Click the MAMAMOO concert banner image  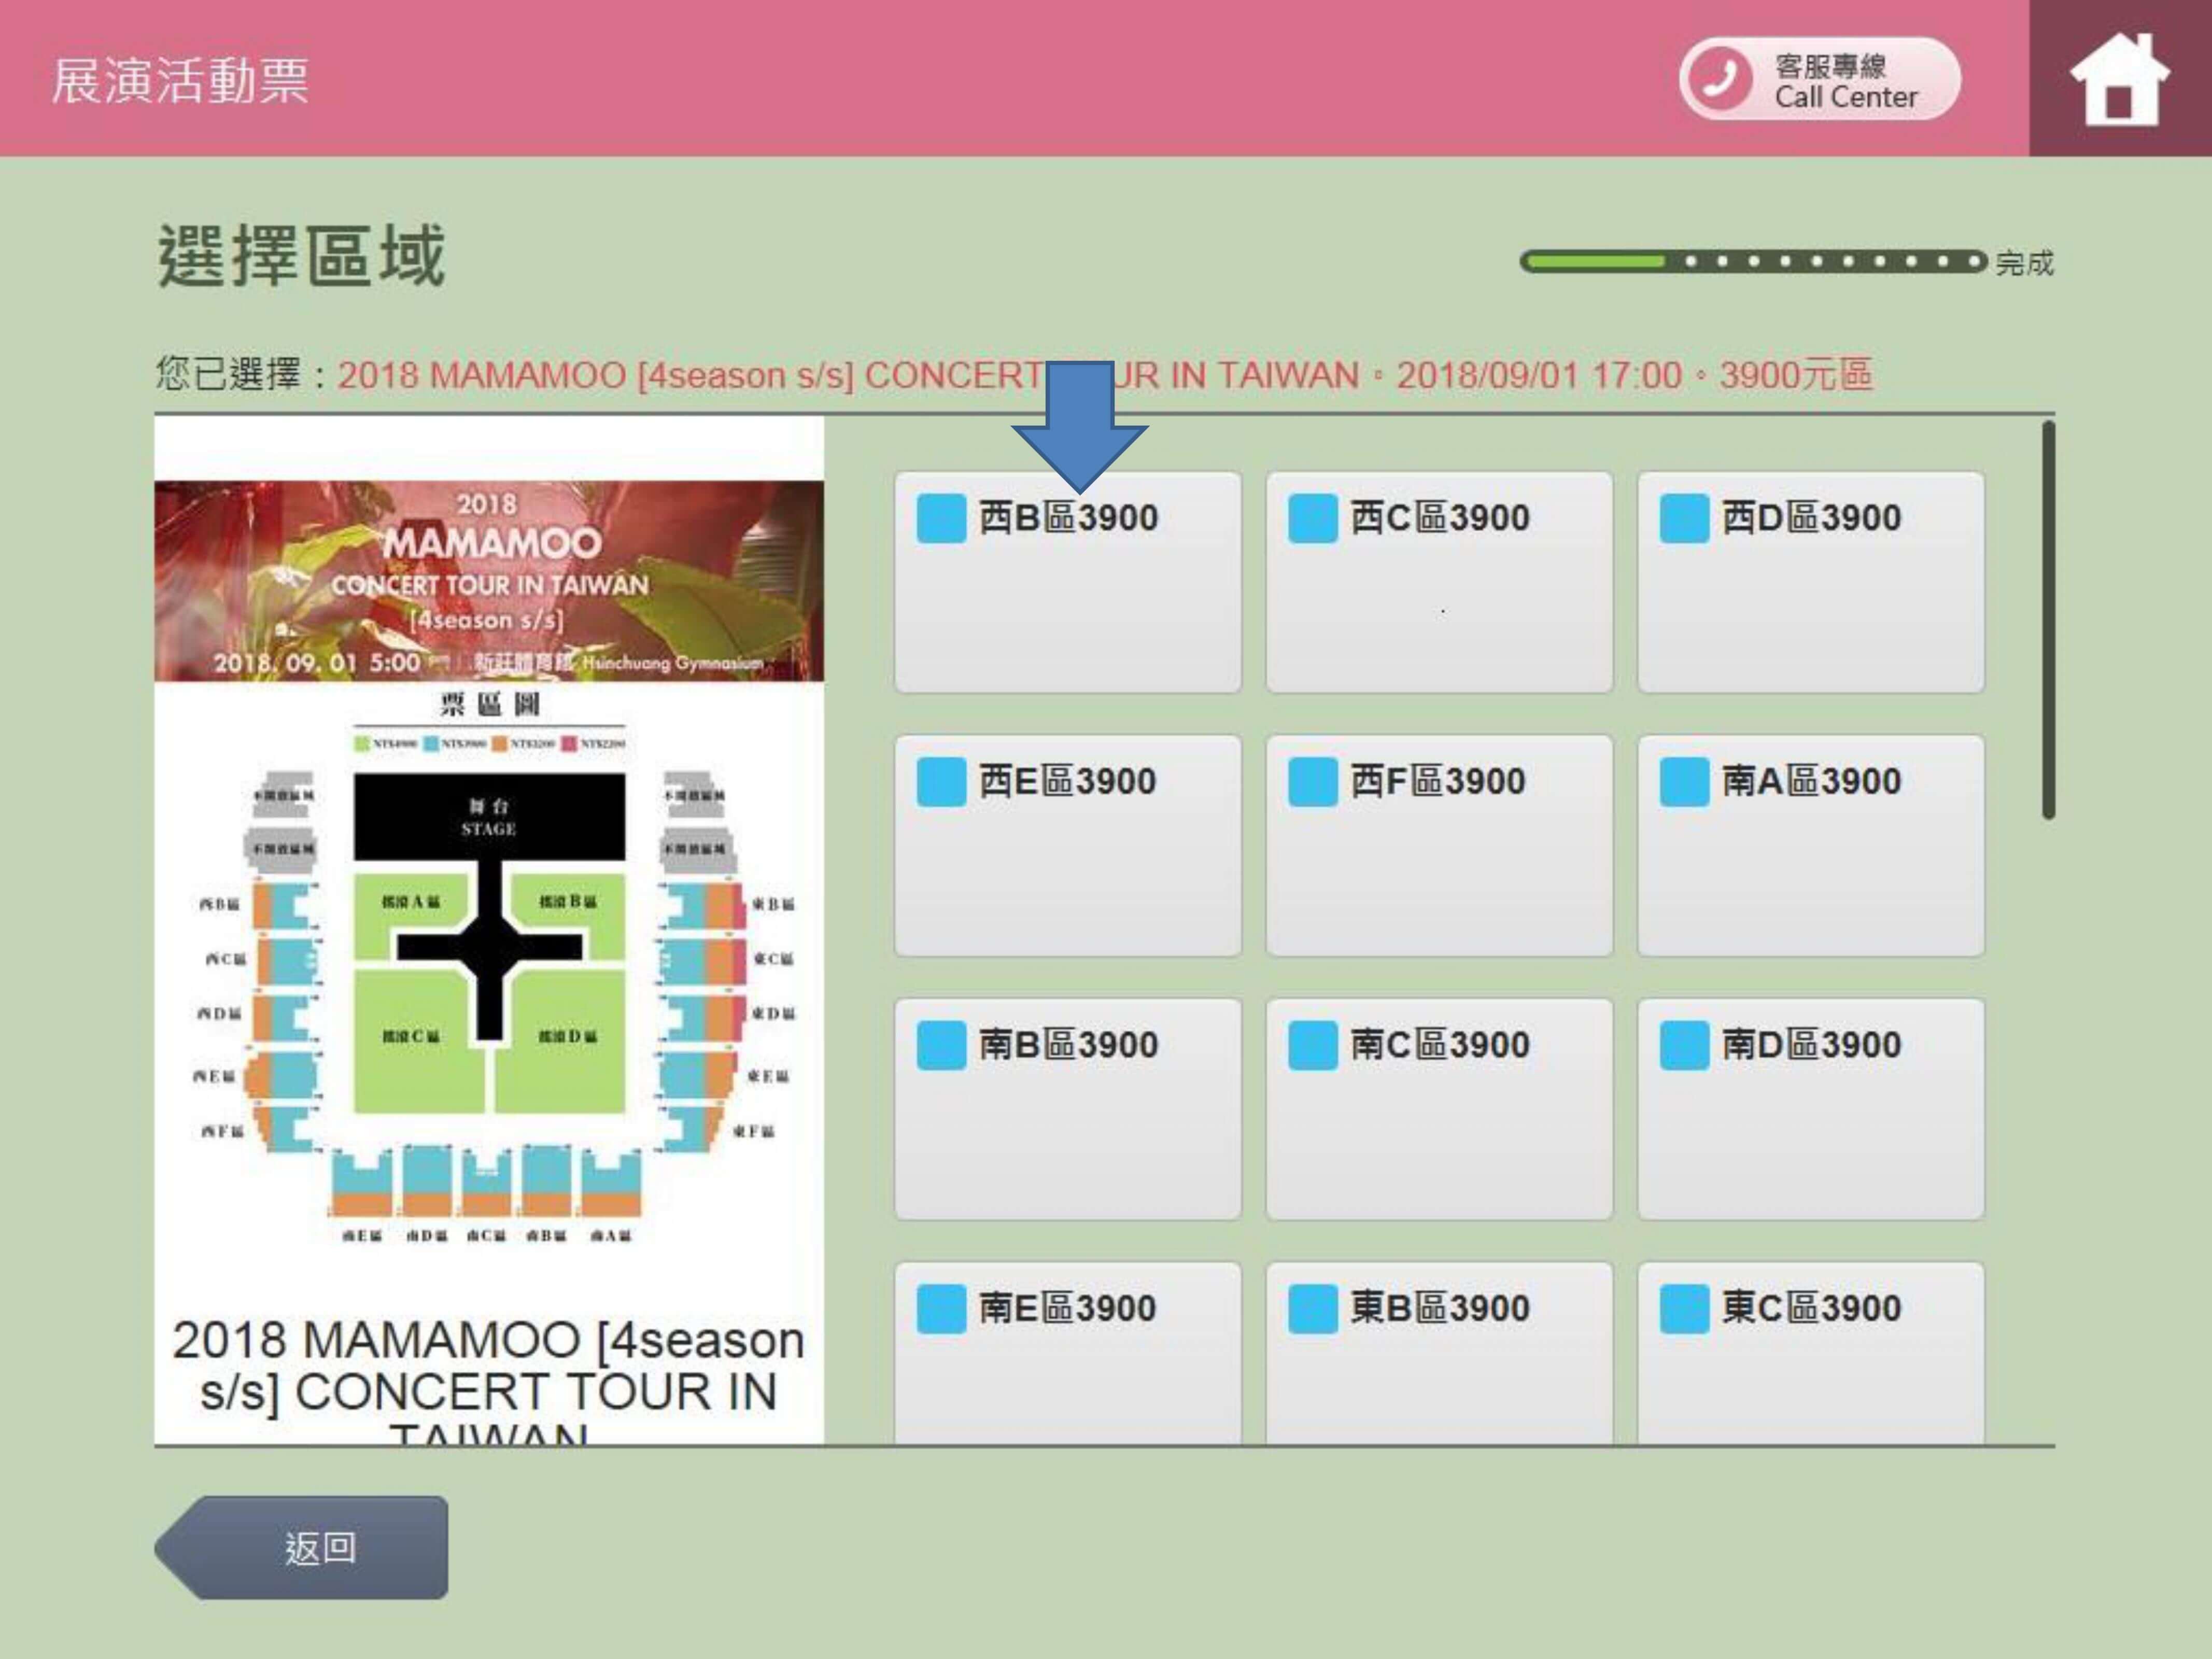[x=489, y=581]
